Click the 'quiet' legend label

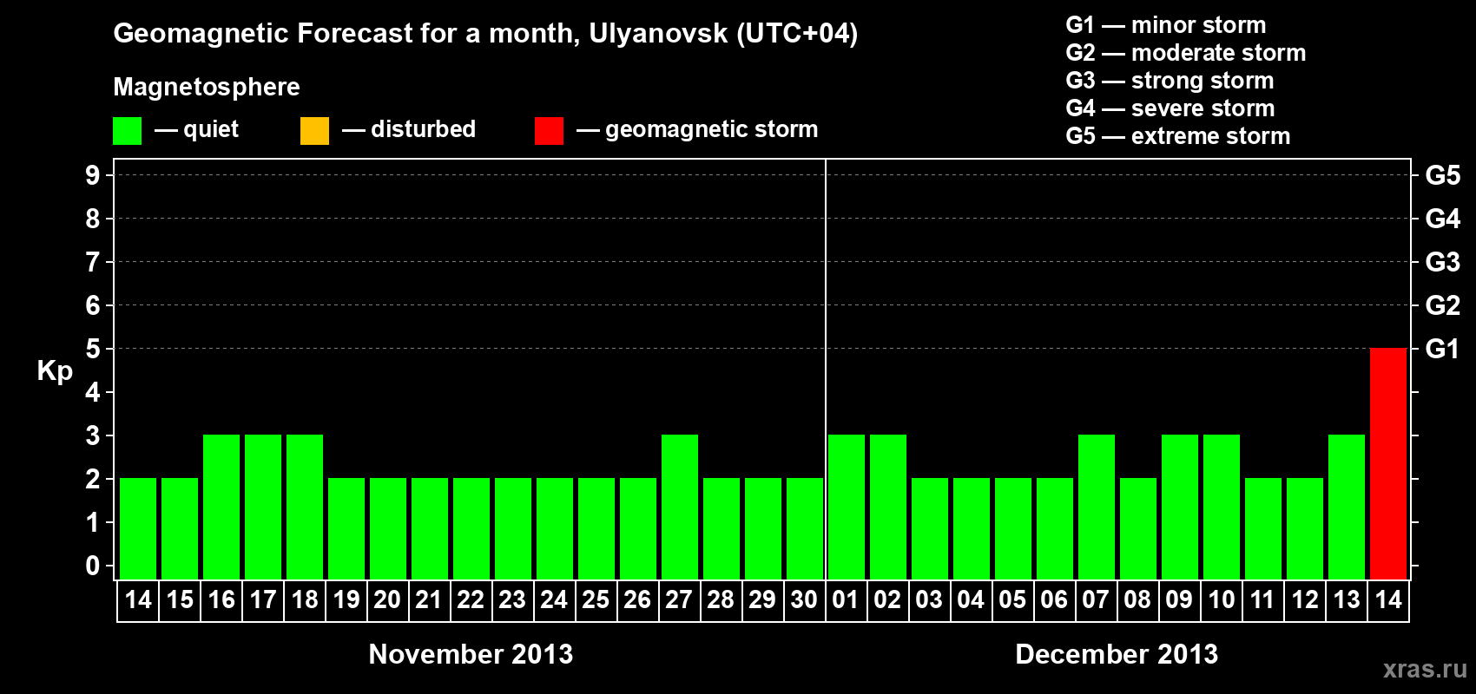point(211,129)
